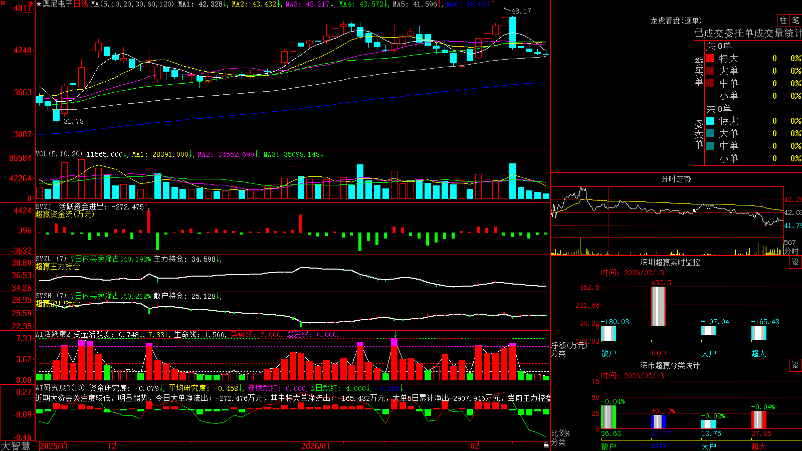
Task: Click the 深圳超赢实时监控 panel title
Action: pyautogui.click(x=670, y=262)
